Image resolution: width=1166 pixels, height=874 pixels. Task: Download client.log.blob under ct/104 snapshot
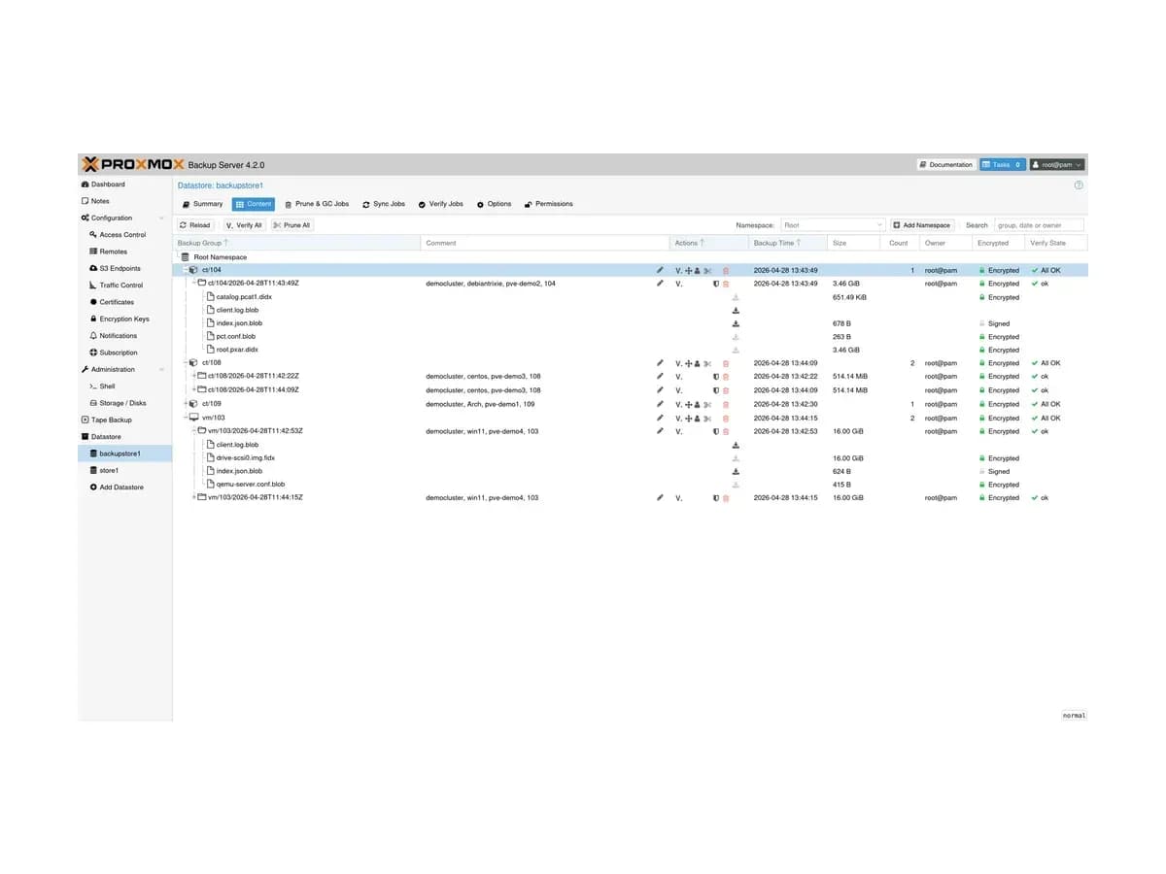[736, 311]
